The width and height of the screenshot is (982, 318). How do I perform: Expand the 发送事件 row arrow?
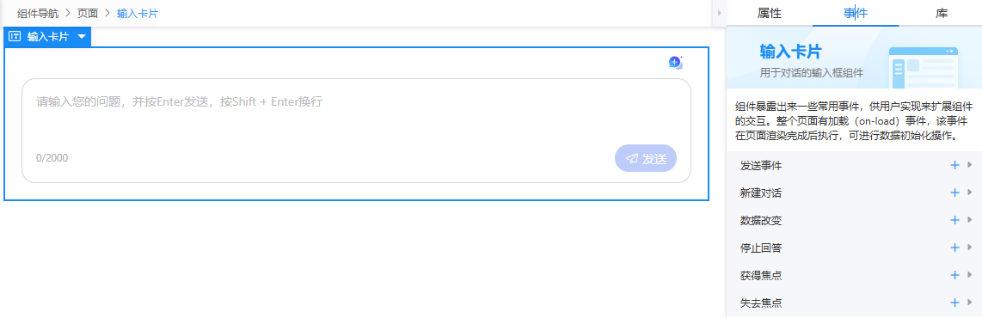pos(970,165)
